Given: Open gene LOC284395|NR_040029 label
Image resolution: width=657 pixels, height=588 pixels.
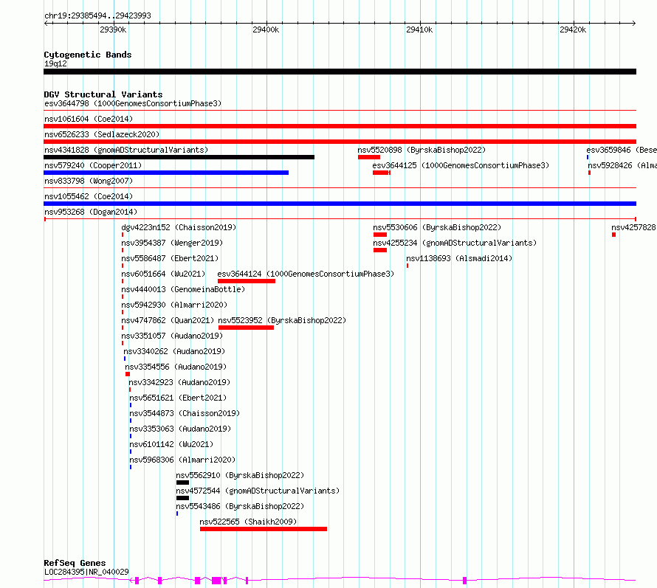Looking at the screenshot, I should coord(86,572).
